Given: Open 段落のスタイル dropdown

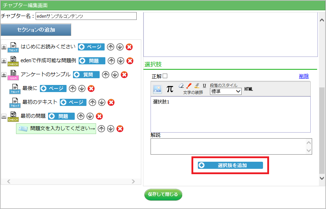Looking at the screenshot, I should click(226, 91).
